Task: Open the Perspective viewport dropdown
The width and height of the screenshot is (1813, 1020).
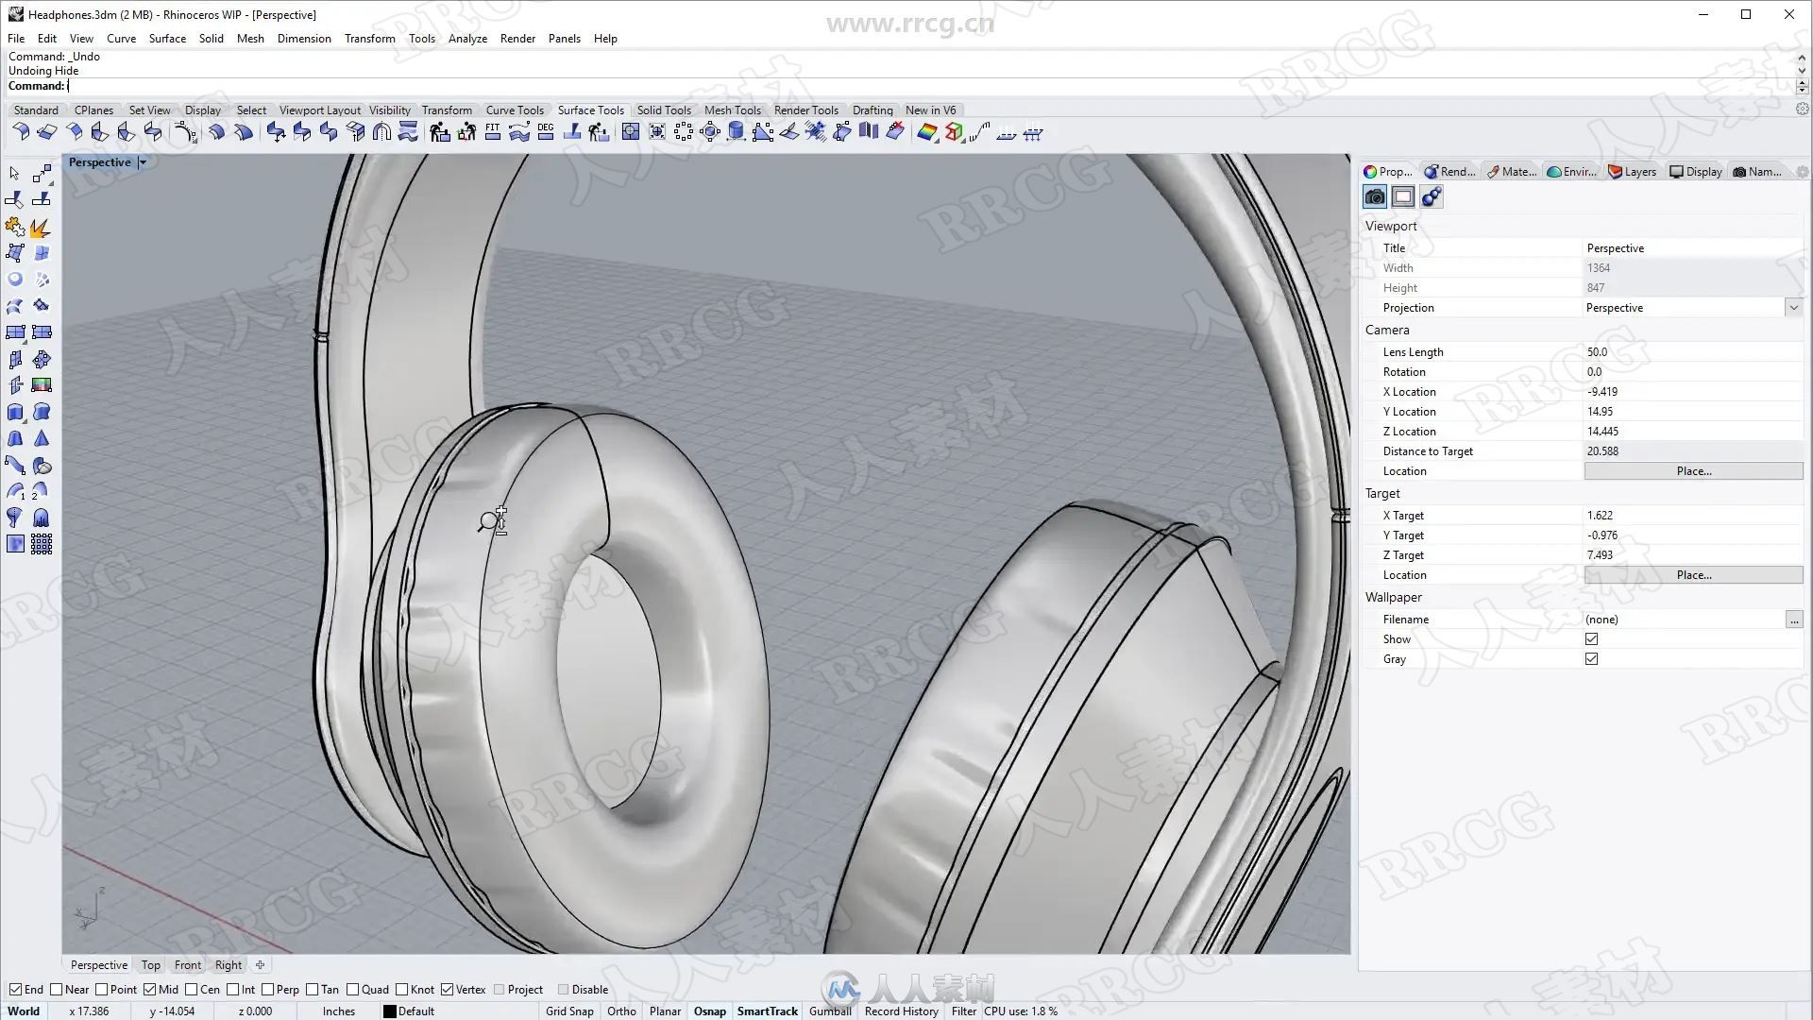Action: (141, 161)
